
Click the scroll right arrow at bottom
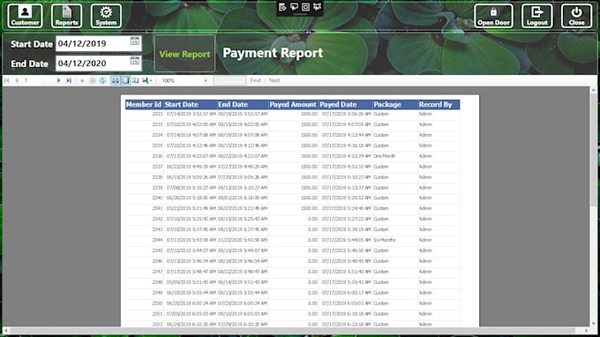(x=586, y=330)
